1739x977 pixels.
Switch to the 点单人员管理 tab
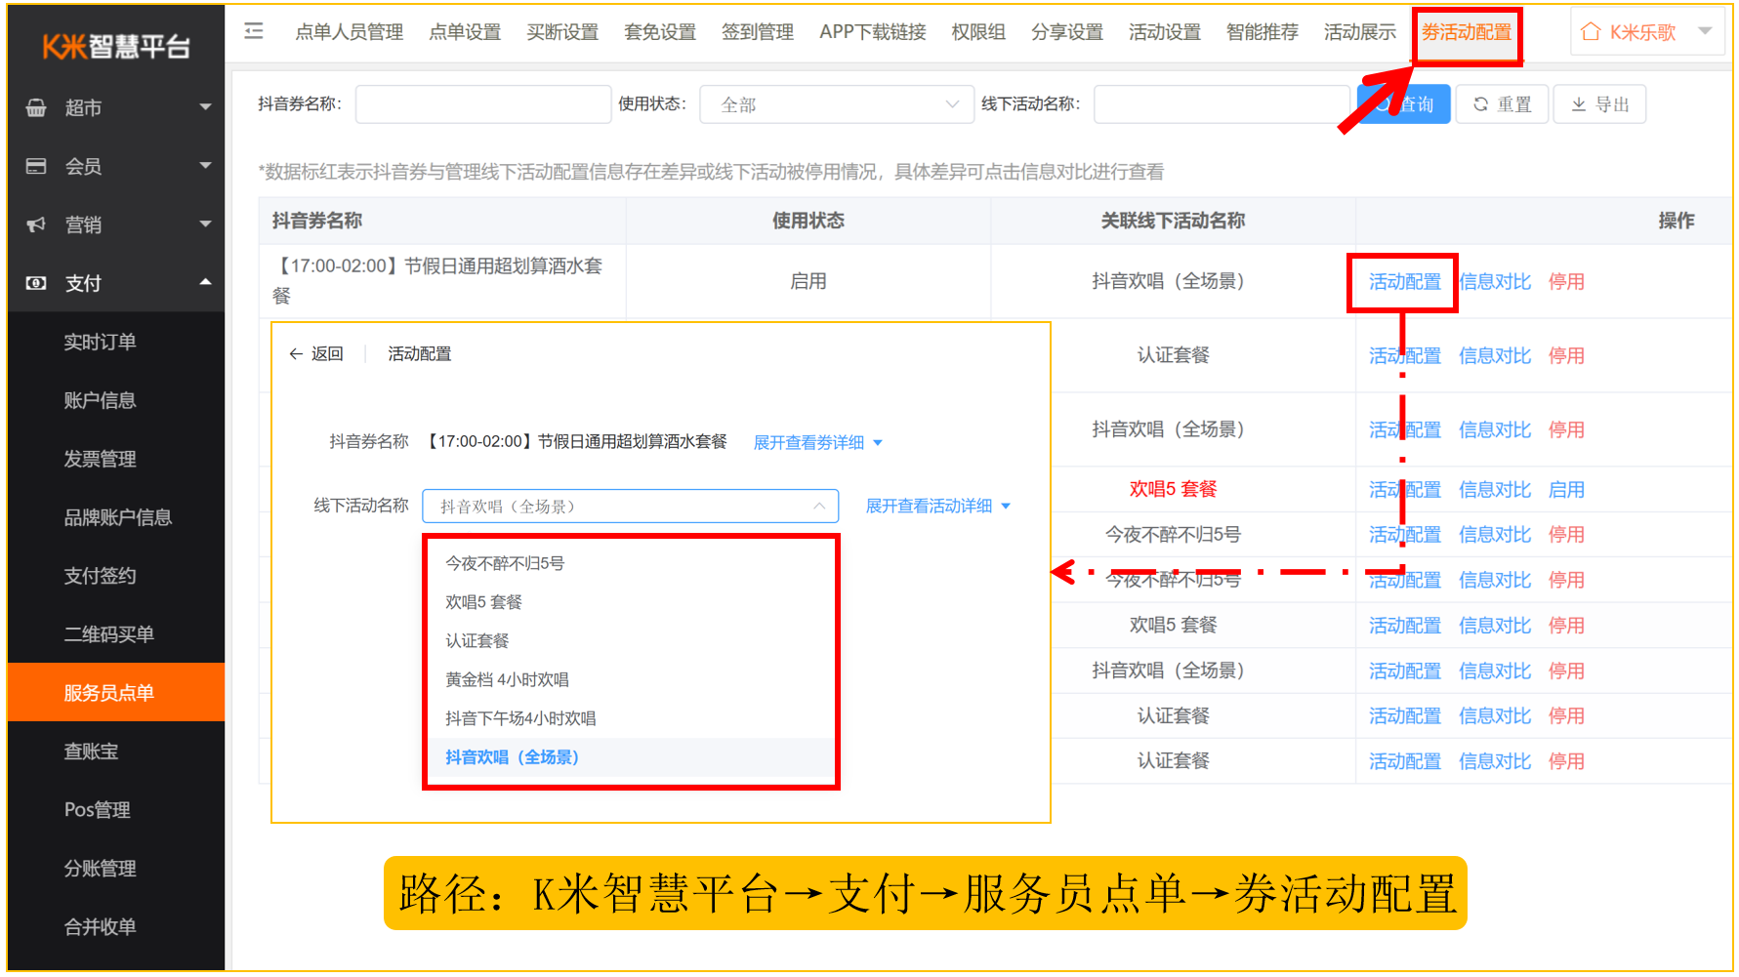pos(349,32)
